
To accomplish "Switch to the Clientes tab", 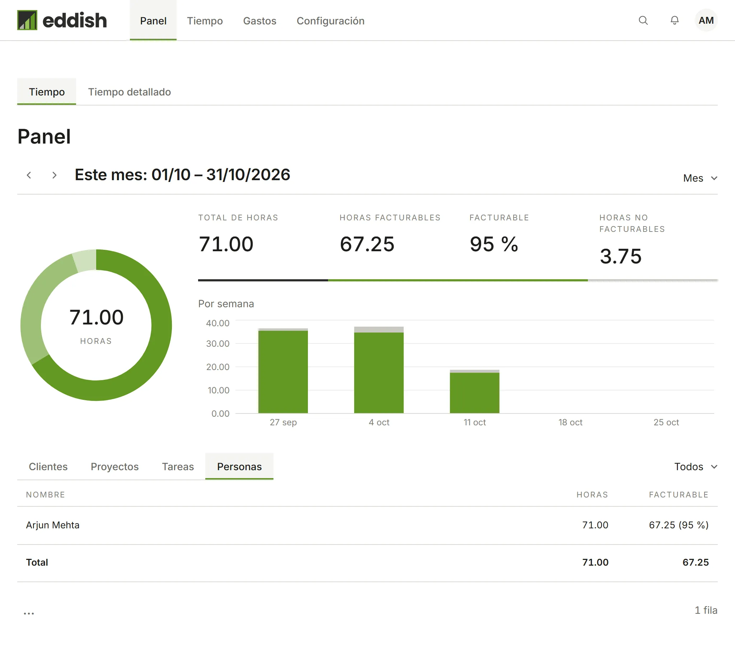I will (x=48, y=466).
